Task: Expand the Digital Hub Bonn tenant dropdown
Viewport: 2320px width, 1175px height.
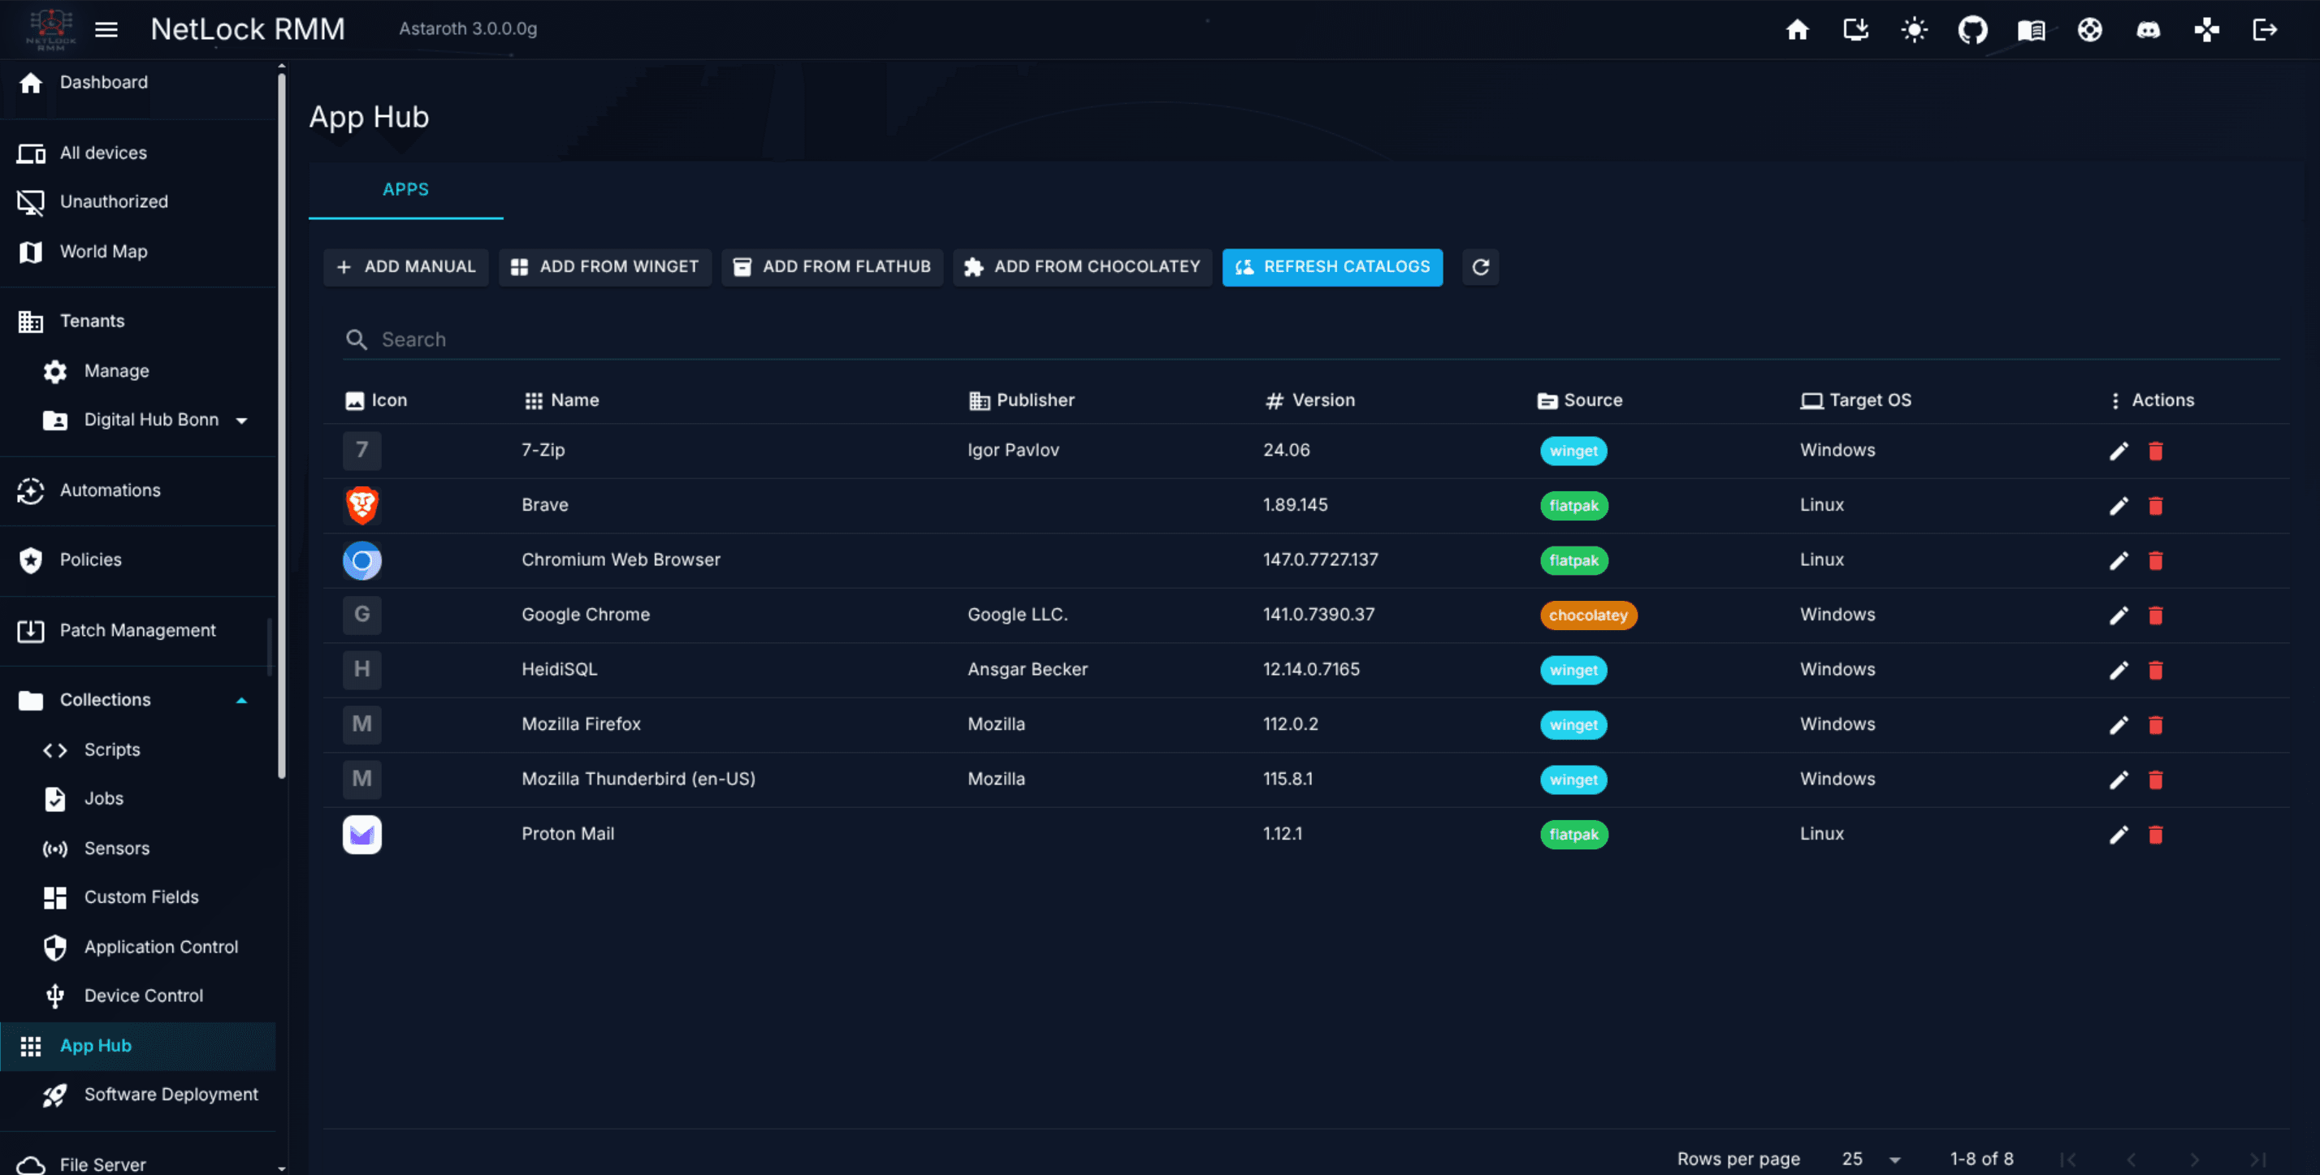Action: (241, 421)
